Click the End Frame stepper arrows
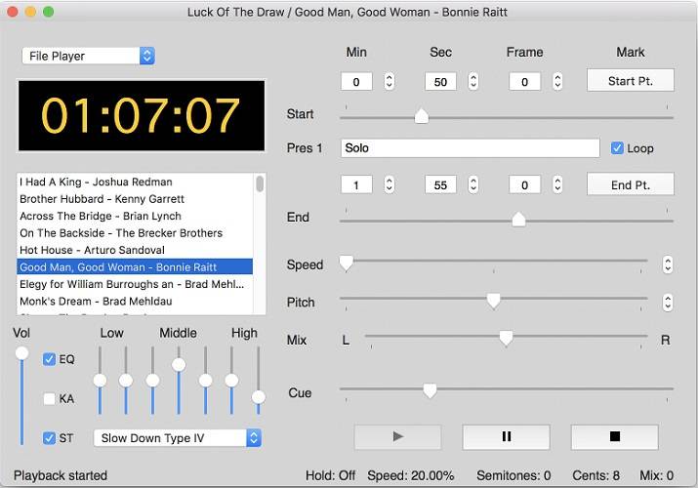 [557, 184]
